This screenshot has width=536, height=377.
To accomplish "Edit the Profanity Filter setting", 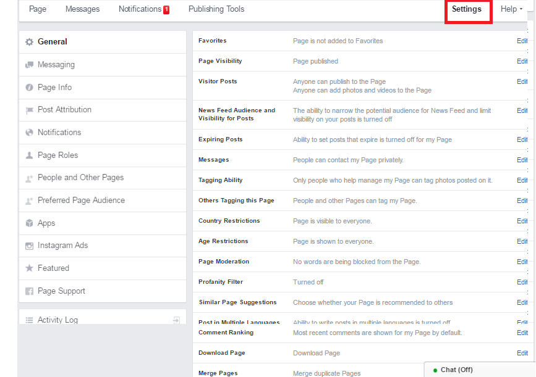I will point(522,282).
